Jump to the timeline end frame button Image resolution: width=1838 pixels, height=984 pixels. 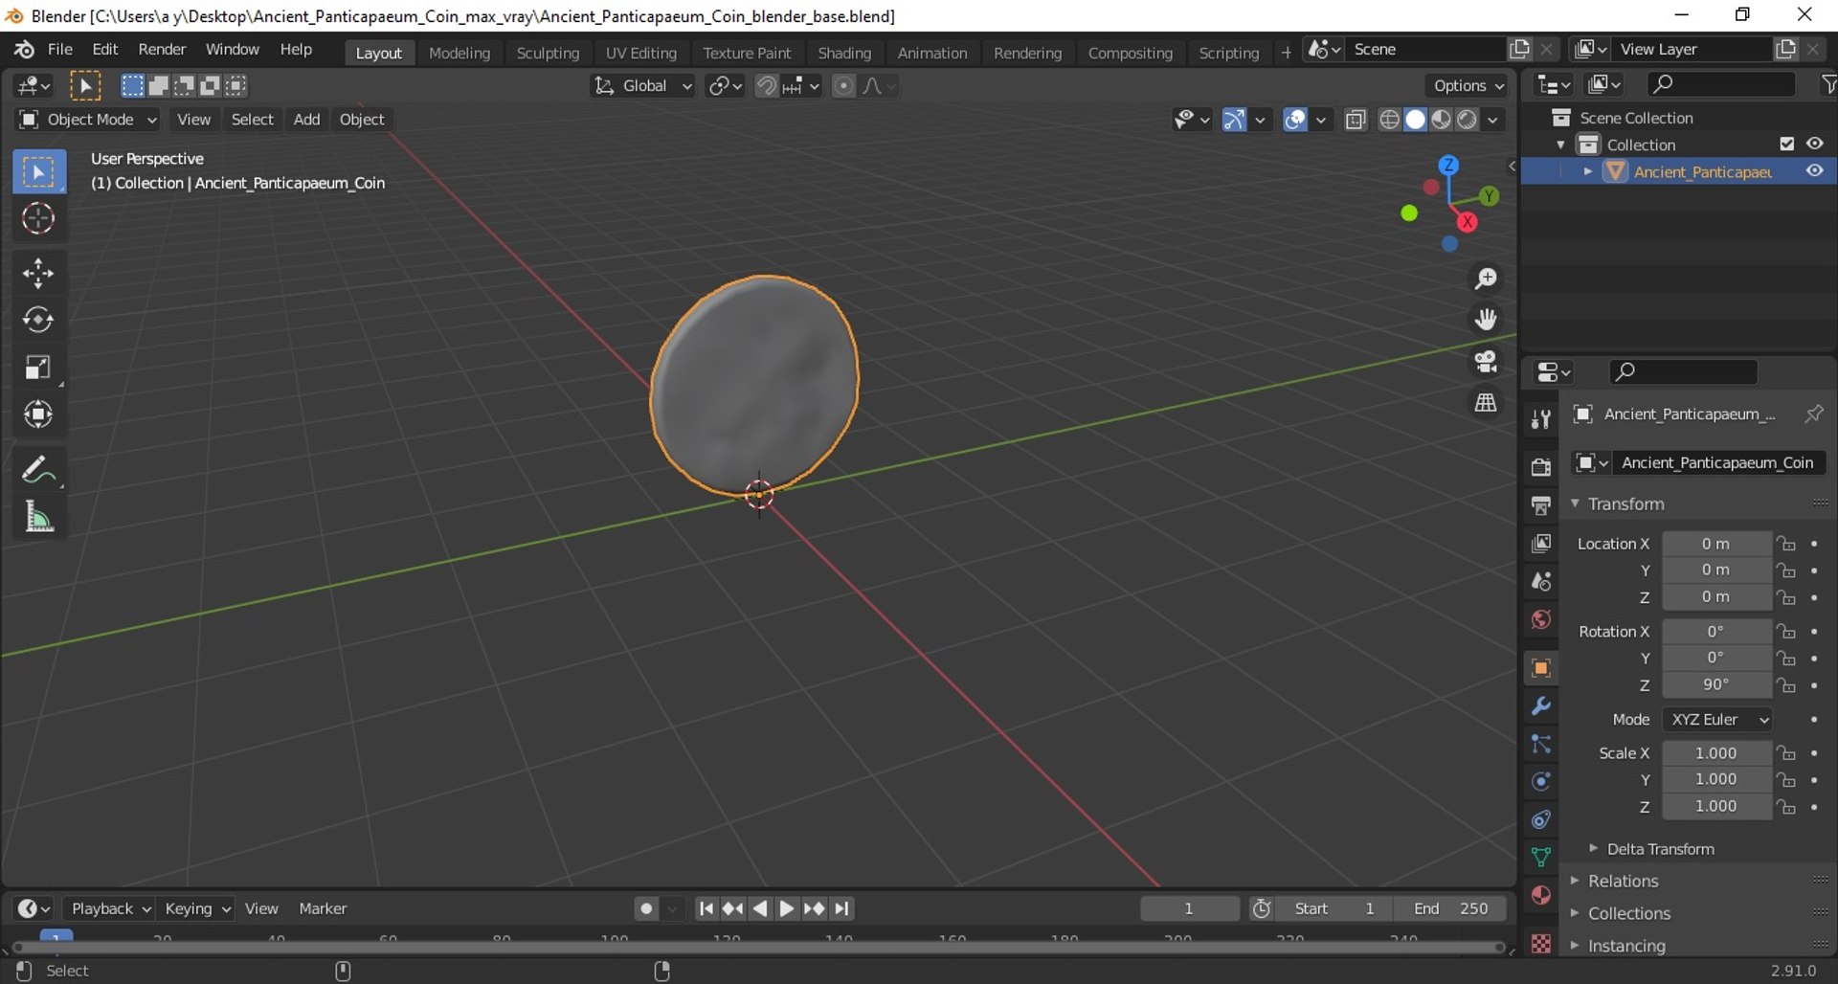842,908
